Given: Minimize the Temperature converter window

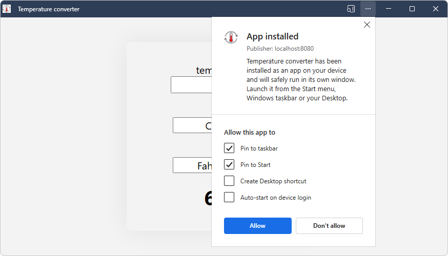Looking at the screenshot, I should (389, 9).
